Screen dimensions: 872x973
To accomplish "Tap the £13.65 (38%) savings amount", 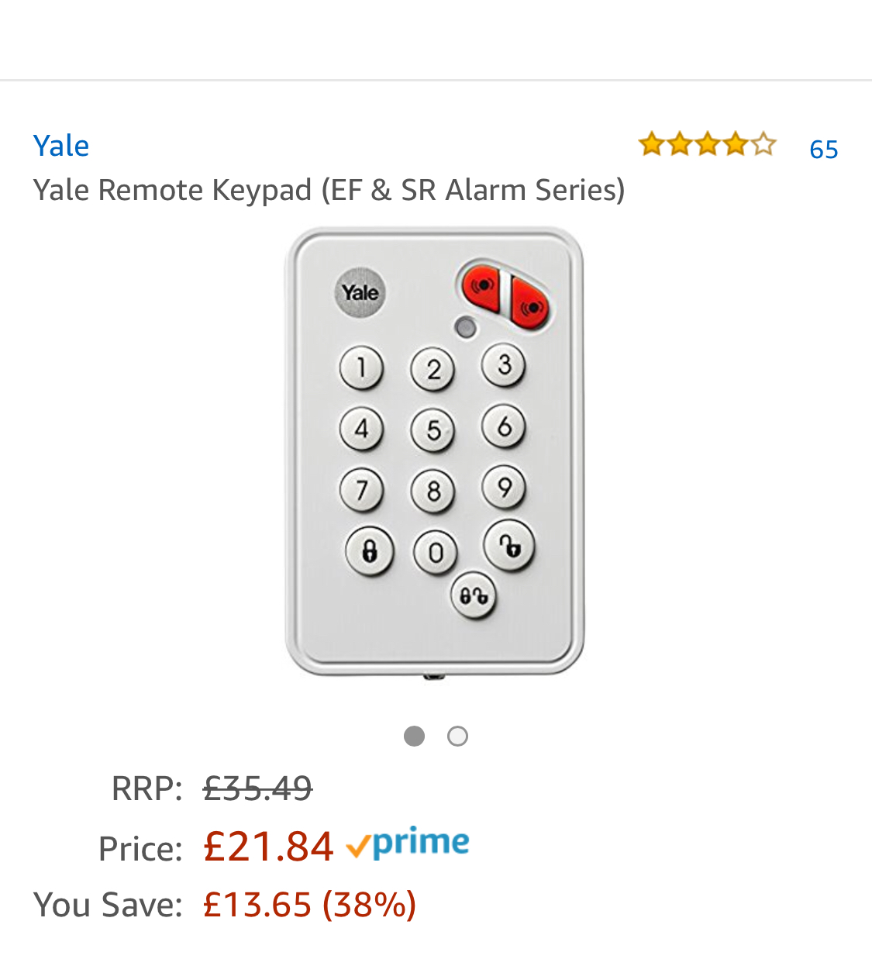I will tap(309, 905).
